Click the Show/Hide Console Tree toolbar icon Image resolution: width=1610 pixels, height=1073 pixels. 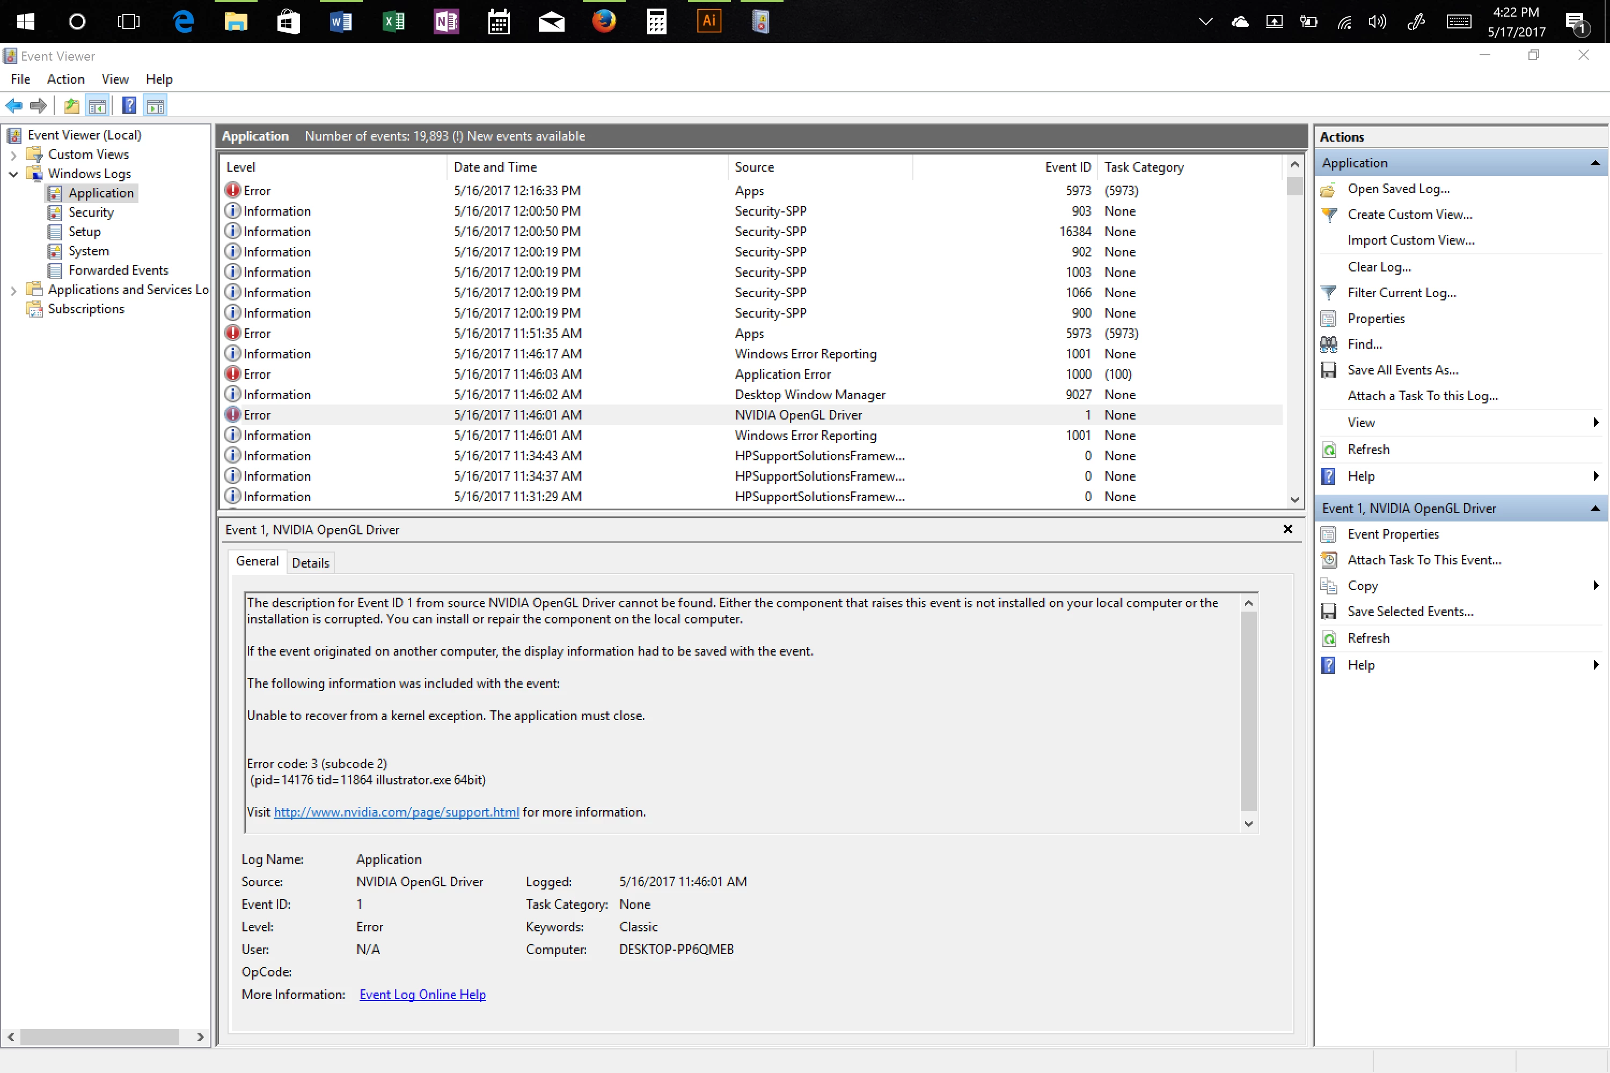97,105
